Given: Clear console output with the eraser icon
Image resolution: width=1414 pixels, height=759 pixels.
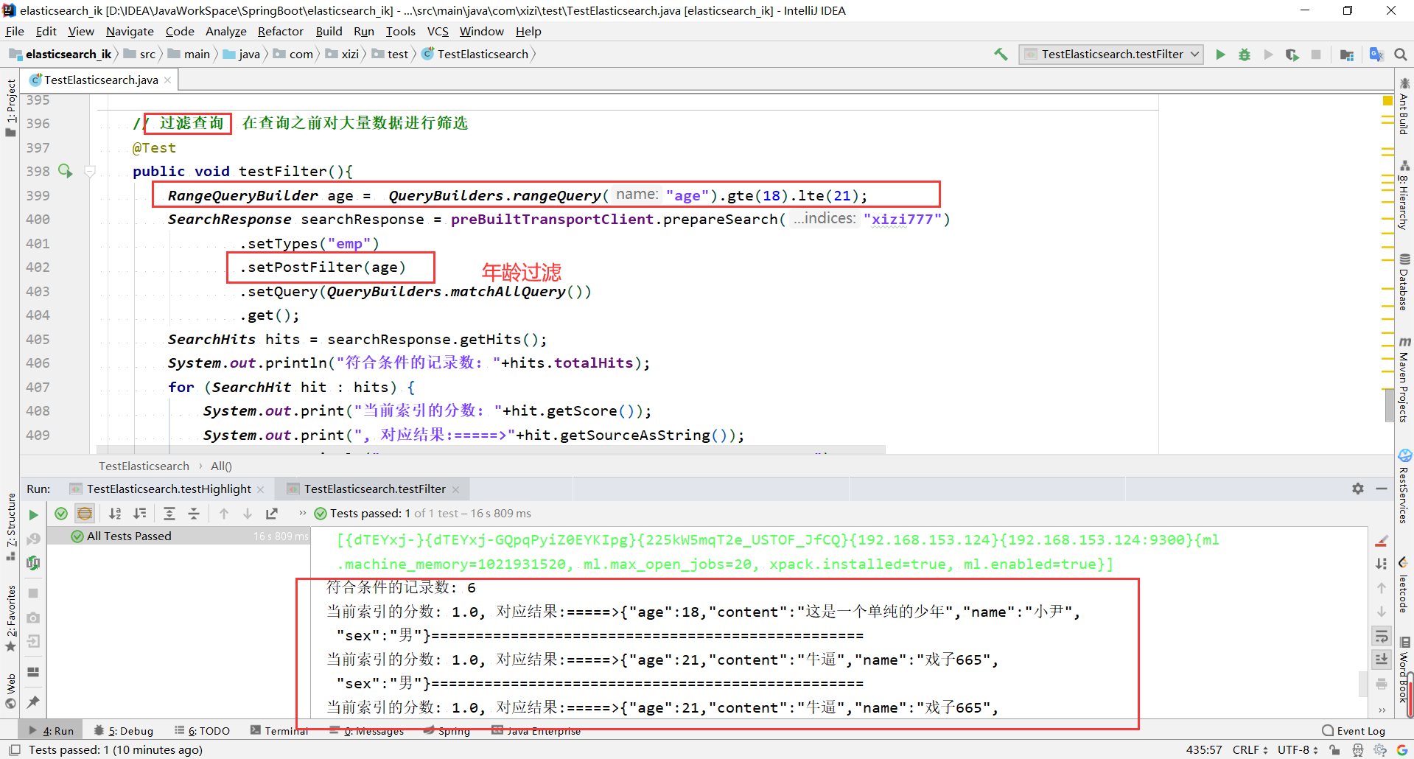Looking at the screenshot, I should click(1382, 541).
